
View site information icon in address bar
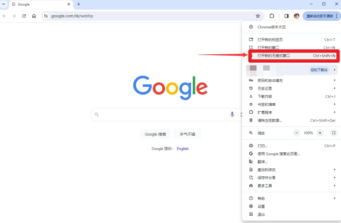[x=46, y=16]
